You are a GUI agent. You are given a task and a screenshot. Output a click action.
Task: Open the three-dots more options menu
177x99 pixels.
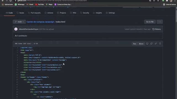click(160, 22)
